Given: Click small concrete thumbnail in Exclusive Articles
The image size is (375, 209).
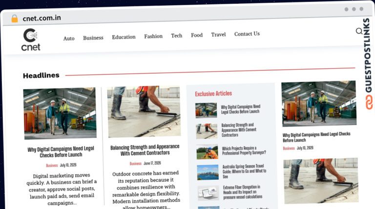Looking at the screenshot, I should 207,131.
